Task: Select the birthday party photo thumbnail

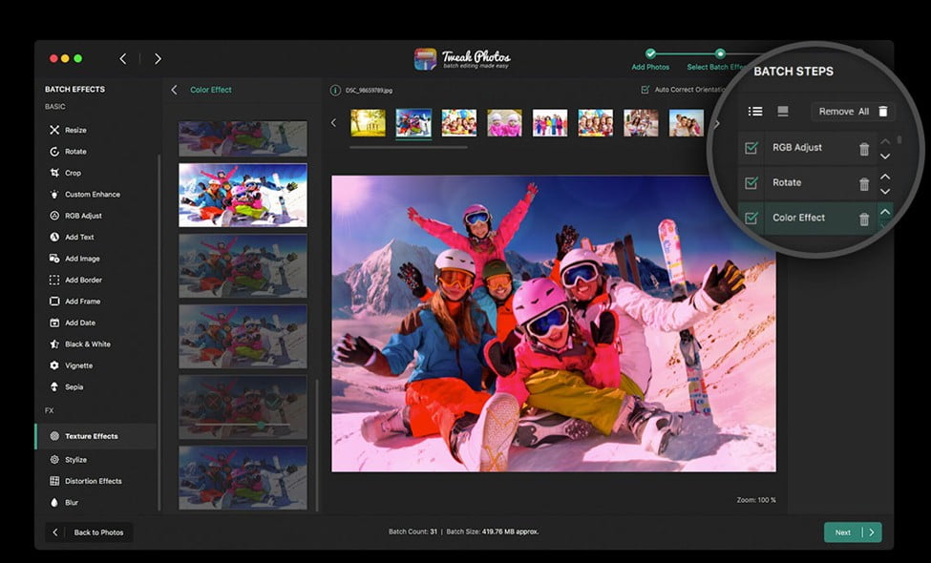Action: coord(459,123)
